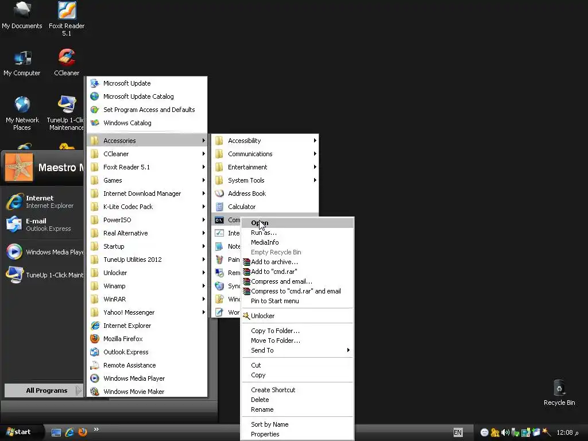Click Show Desktop icon in quick launch
This screenshot has width=588, height=441.
coord(56,432)
